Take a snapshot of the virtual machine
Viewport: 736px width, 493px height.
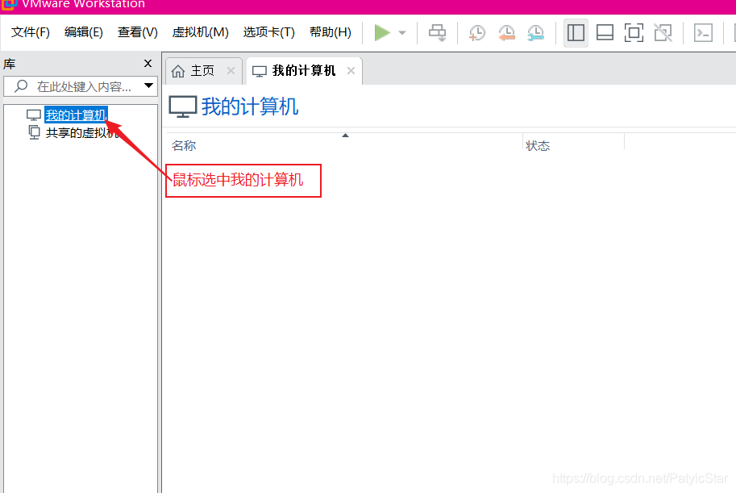pos(477,33)
